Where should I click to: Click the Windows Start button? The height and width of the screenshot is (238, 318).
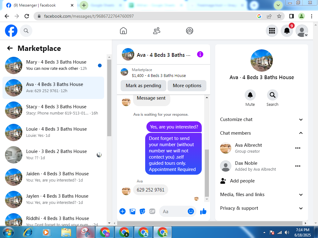(x=8, y=232)
